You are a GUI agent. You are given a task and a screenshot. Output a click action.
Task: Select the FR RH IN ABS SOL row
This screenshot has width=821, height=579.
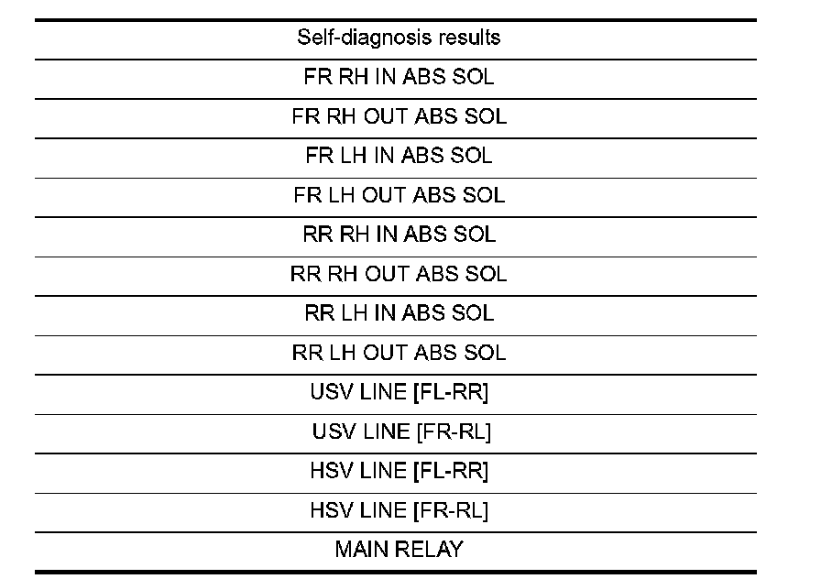click(399, 78)
